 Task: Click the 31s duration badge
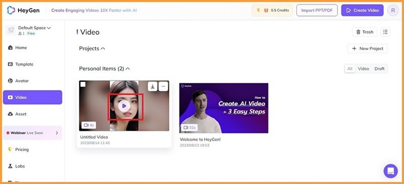[189, 128]
